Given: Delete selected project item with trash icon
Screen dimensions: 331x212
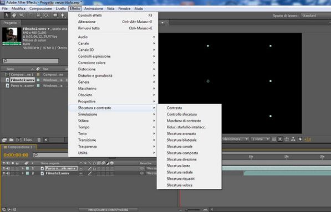Looking at the screenshot, I should point(39,139).
